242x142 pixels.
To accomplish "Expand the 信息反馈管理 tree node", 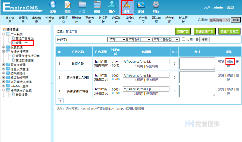I will (x=4, y=69).
